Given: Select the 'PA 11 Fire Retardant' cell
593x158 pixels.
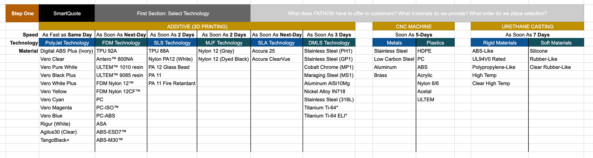Looking at the screenshot, I should [x=172, y=83].
